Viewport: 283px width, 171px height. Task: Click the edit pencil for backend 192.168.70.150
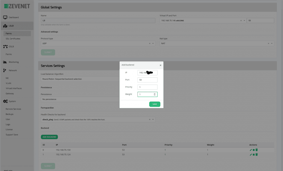click(251, 150)
